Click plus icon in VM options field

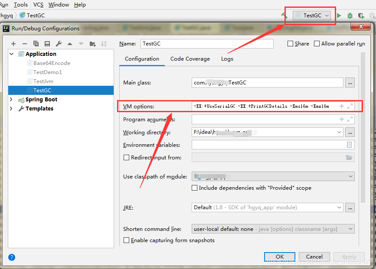click(342, 106)
